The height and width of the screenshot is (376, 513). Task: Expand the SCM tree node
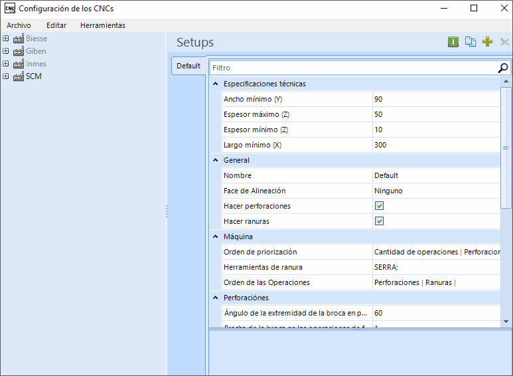point(5,76)
